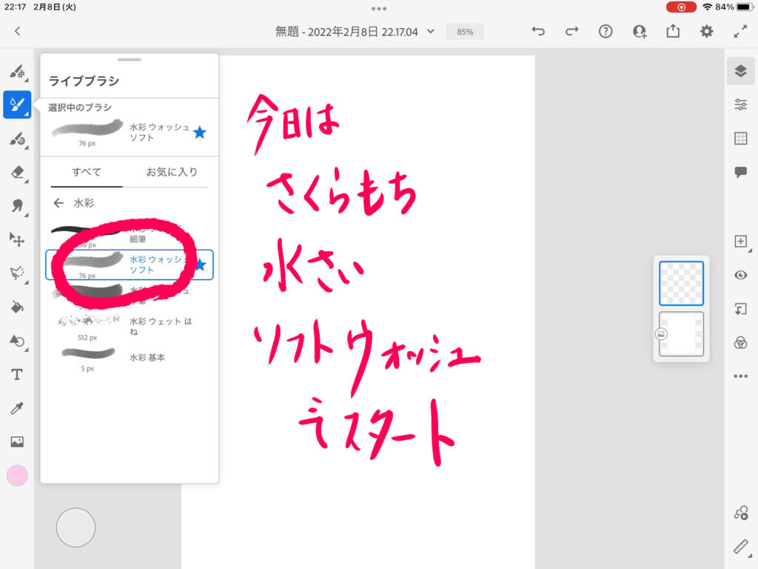This screenshot has height=569, width=758.
Task: Add a new layer with plus icon
Action: click(740, 242)
